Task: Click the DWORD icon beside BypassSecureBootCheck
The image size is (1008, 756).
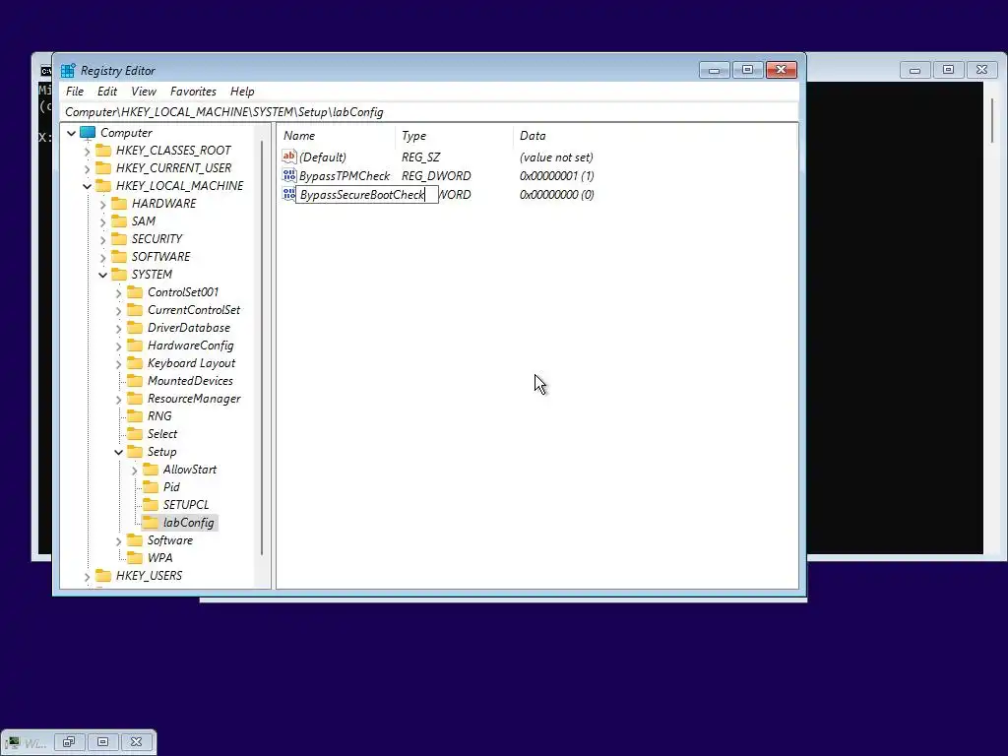Action: pos(288,194)
